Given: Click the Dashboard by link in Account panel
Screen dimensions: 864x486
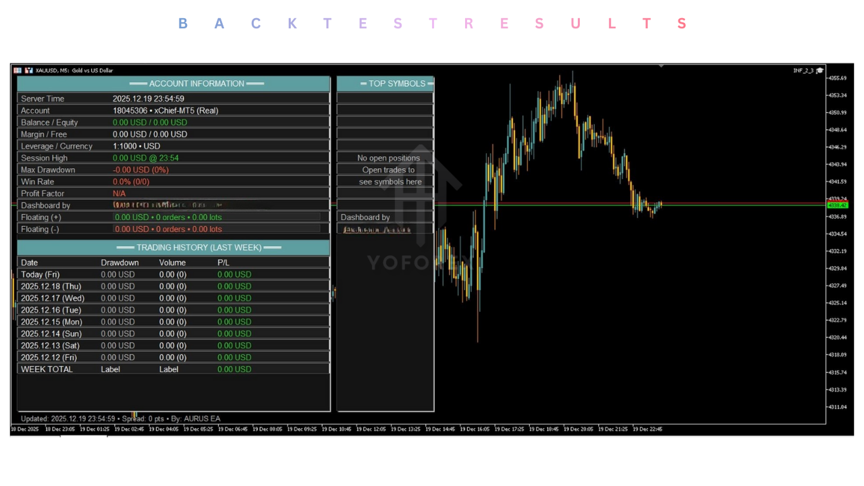Looking at the screenshot, I should (45, 205).
